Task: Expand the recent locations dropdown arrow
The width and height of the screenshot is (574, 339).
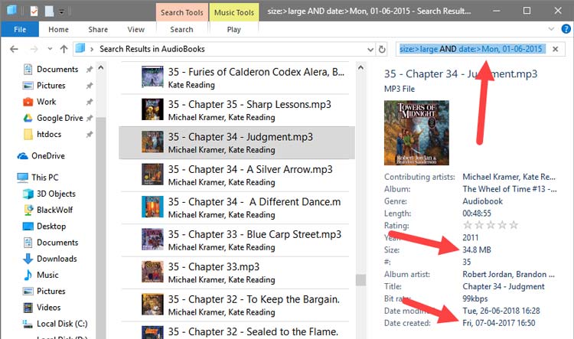Action: tap(50, 49)
